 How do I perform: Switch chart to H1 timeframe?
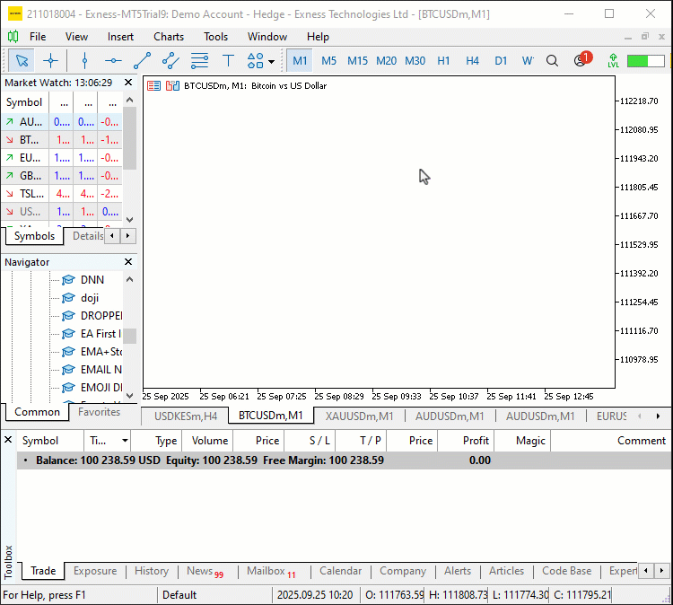point(443,60)
